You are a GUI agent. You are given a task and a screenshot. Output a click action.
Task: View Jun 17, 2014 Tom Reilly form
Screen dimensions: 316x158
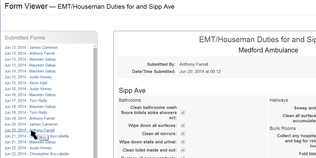click(x=26, y=101)
